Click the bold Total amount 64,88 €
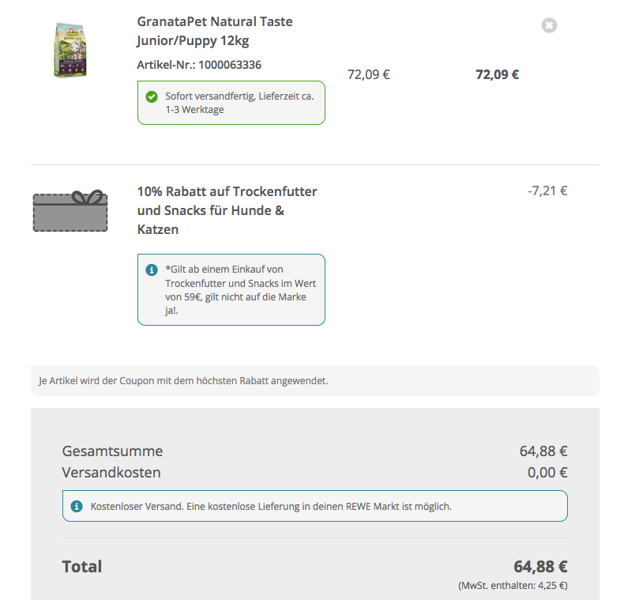This screenshot has height=600, width=624. pyautogui.click(x=540, y=567)
